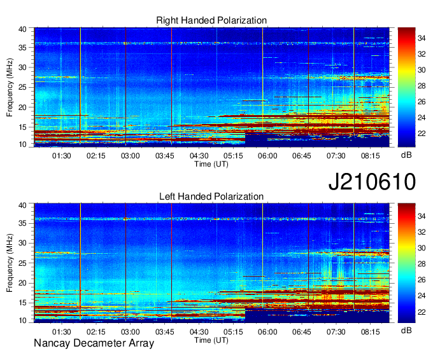Click the "Frequency (MHz)" label of Right Handed plot
The width and height of the screenshot is (433, 351).
pos(10,87)
